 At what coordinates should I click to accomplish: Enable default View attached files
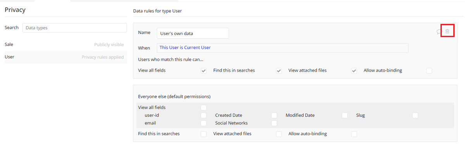[279, 134]
